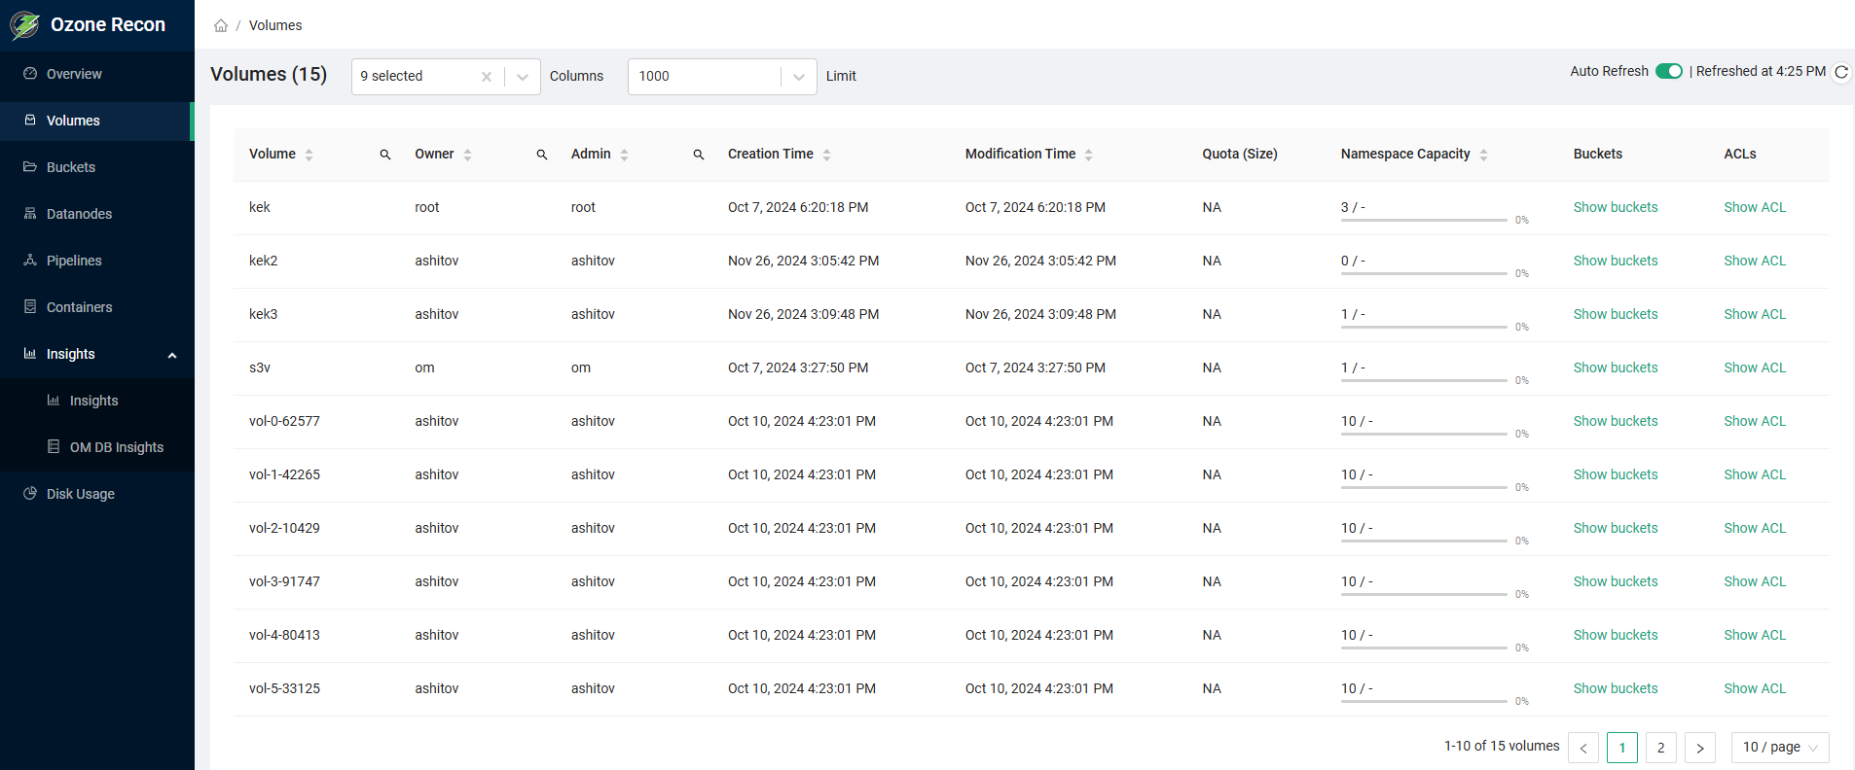
Task: Open the 10 / page size dropdown
Action: click(1780, 748)
